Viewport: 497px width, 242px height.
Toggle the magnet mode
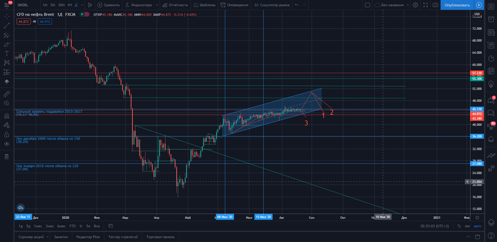7,116
